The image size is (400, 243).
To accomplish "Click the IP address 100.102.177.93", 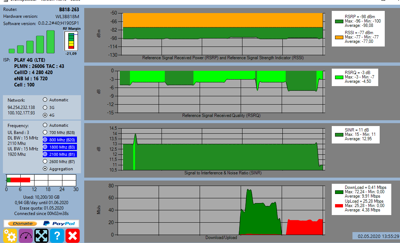I will point(21,113).
